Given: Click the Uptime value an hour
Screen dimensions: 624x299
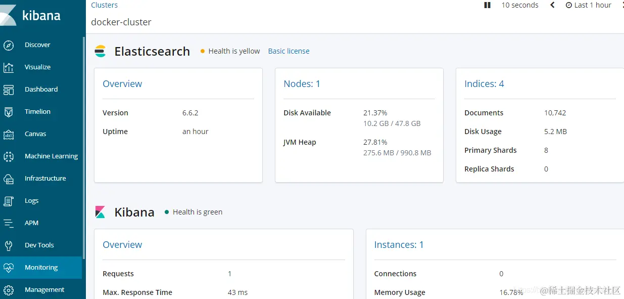Looking at the screenshot, I should tap(196, 132).
